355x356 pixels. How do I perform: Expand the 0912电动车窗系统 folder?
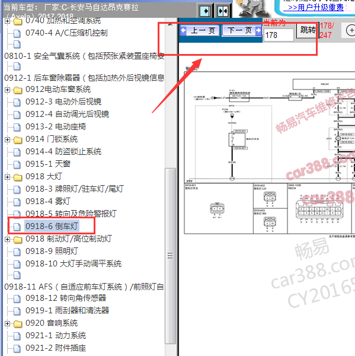7,90
